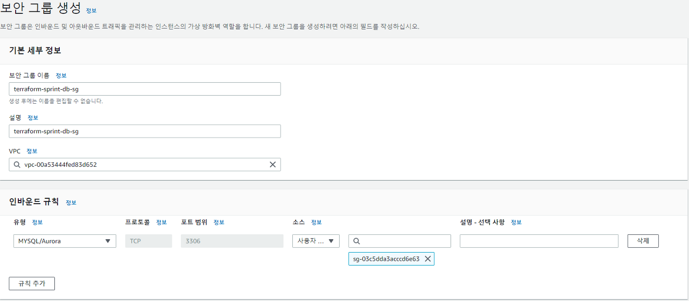689x301 pixels.
Task: Open 정보 link next to 설명 label
Action: tap(33, 118)
